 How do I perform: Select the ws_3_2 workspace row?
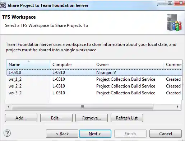[x=94, y=93]
